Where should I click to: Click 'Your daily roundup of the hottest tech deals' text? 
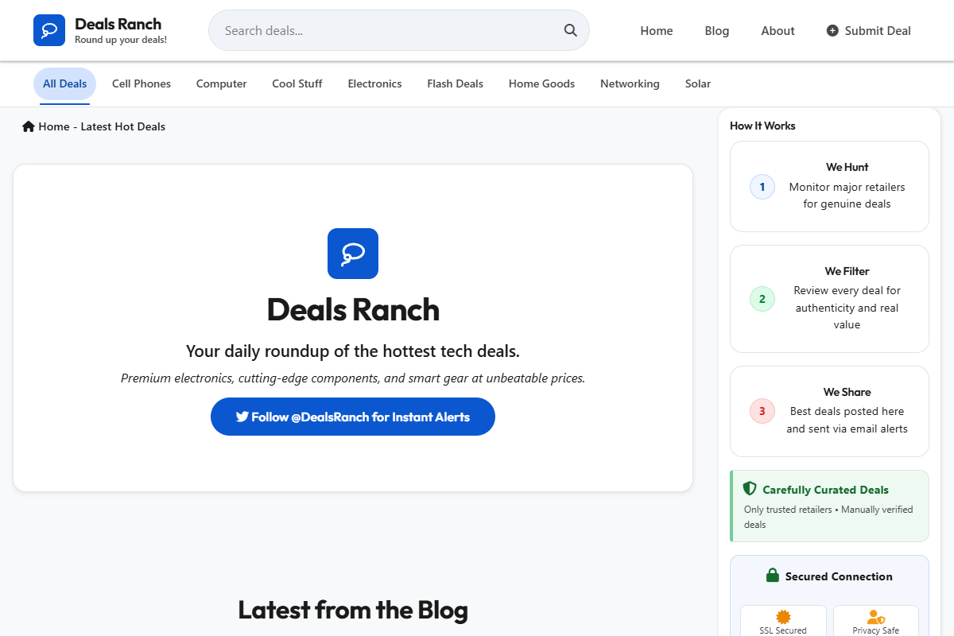353,351
